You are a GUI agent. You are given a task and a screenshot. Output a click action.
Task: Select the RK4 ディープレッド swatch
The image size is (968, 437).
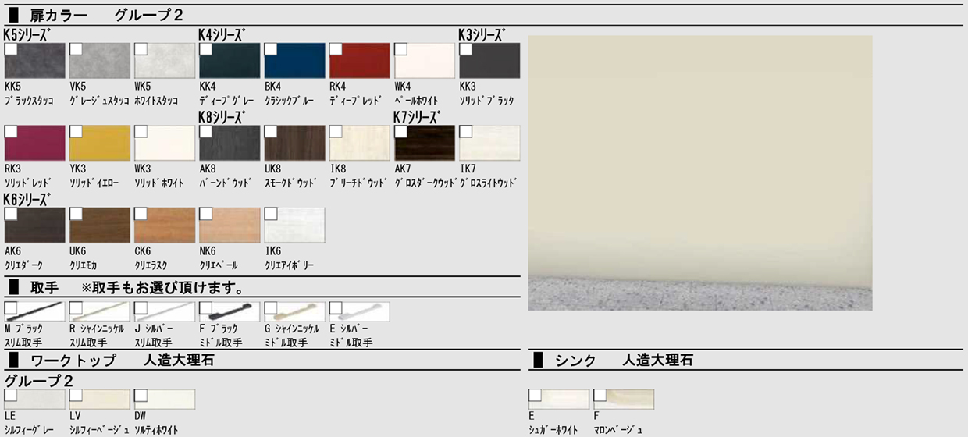pos(358,61)
